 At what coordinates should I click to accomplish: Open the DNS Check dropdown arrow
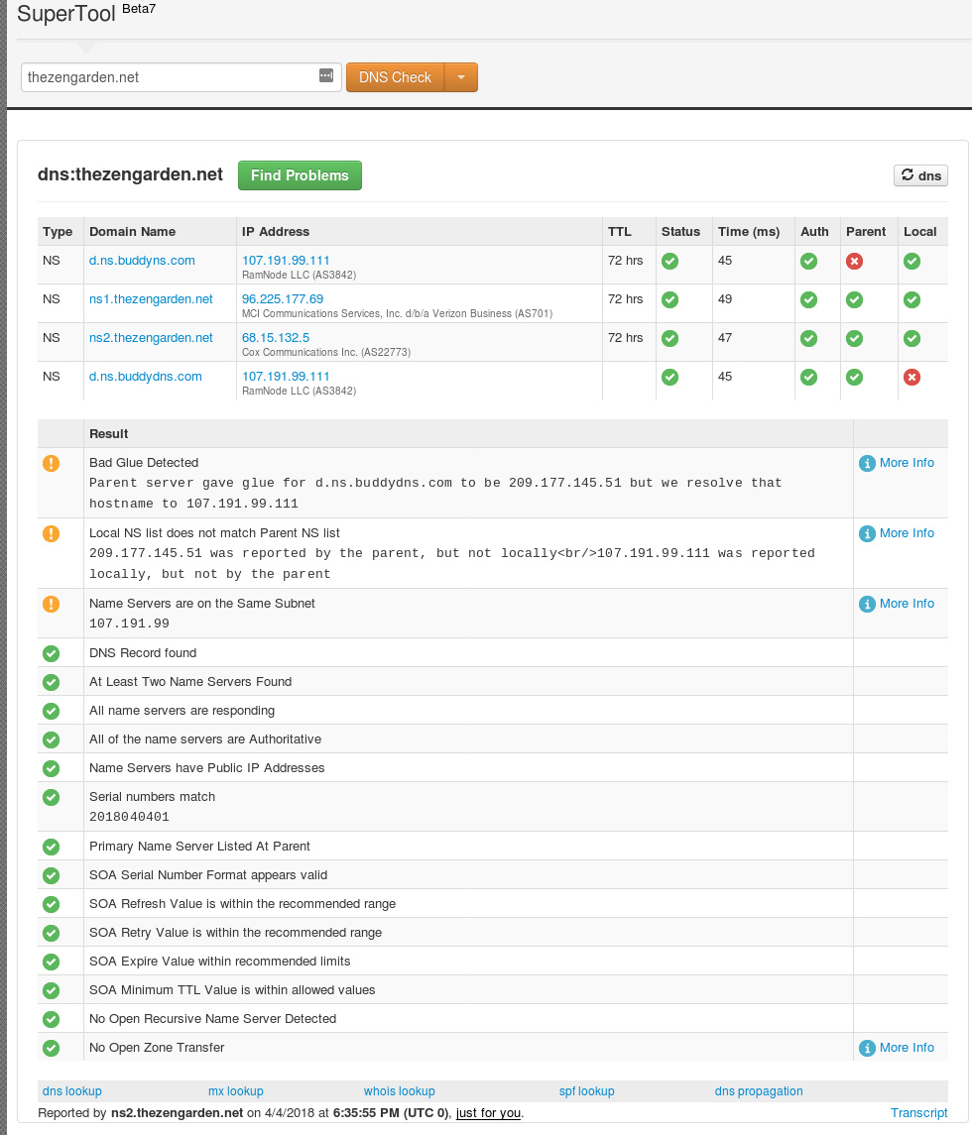(461, 77)
